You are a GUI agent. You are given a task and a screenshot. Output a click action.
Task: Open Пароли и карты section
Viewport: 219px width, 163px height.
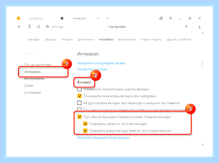[152, 40]
